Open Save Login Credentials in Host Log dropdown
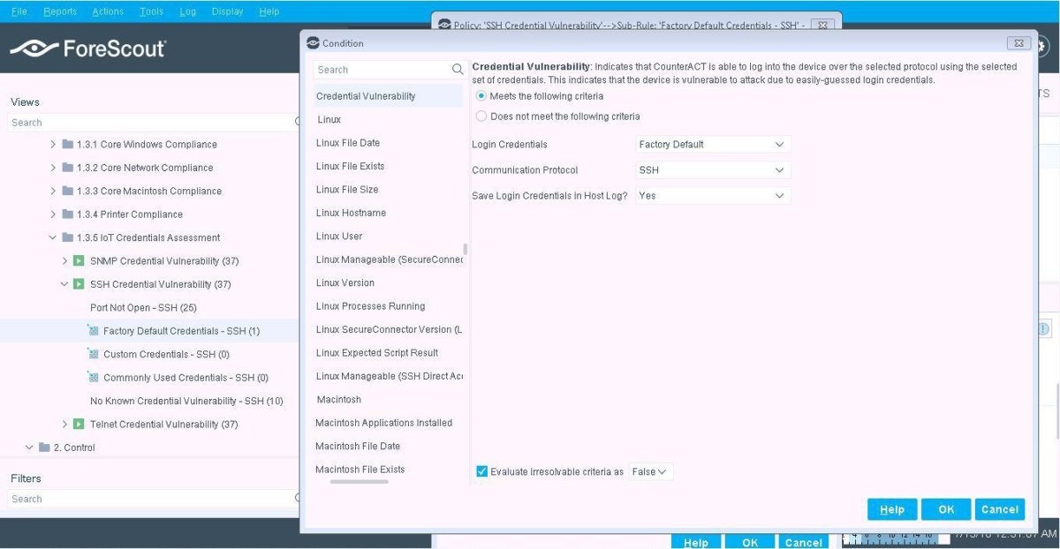 (713, 195)
